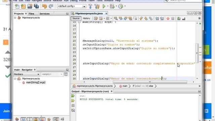Toggle Show Inherited Members in Navigator
215x121 pixels.
17,119
